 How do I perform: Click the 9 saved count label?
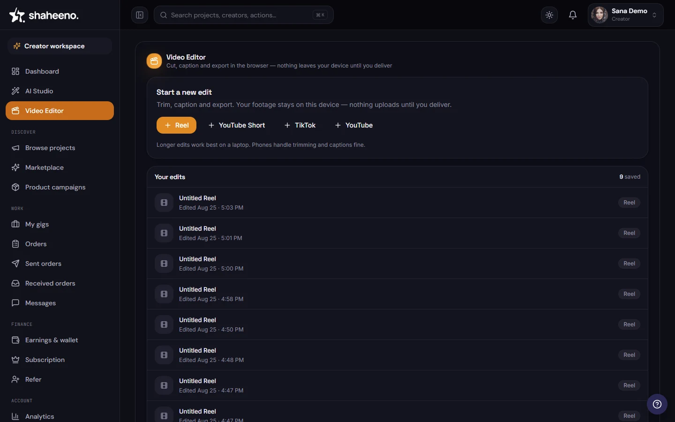[630, 177]
